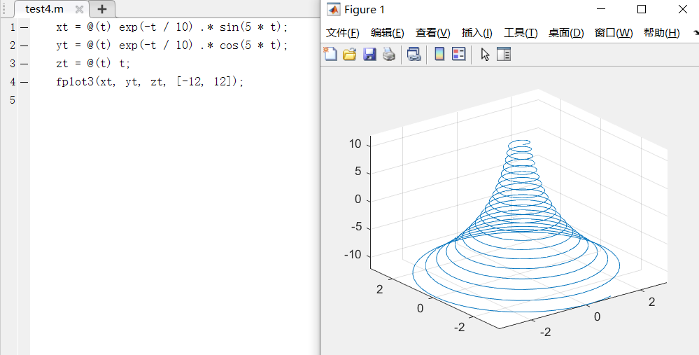Click the Figure 1 window title text
Viewport: 699px width, 355px height.
(365, 10)
